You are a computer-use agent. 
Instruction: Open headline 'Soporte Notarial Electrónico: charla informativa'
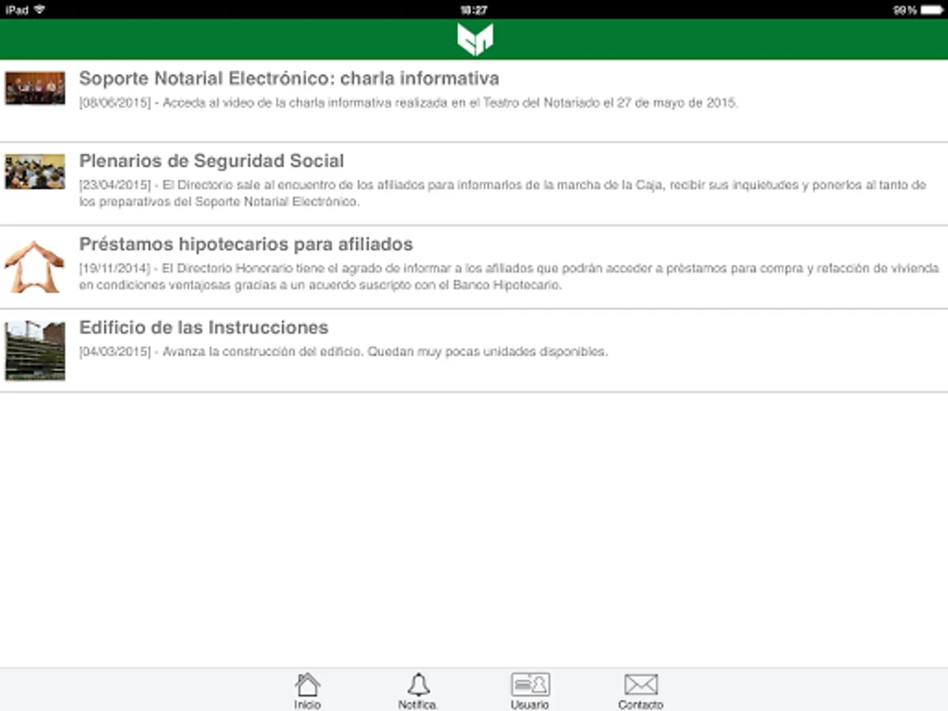(x=289, y=79)
